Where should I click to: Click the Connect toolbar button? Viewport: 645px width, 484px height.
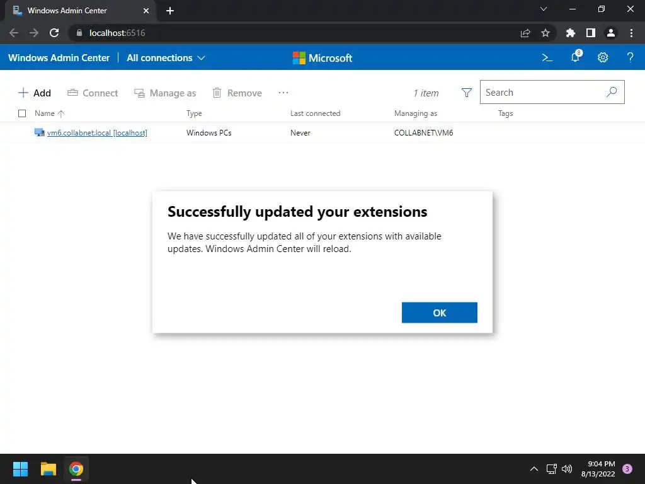pyautogui.click(x=93, y=93)
